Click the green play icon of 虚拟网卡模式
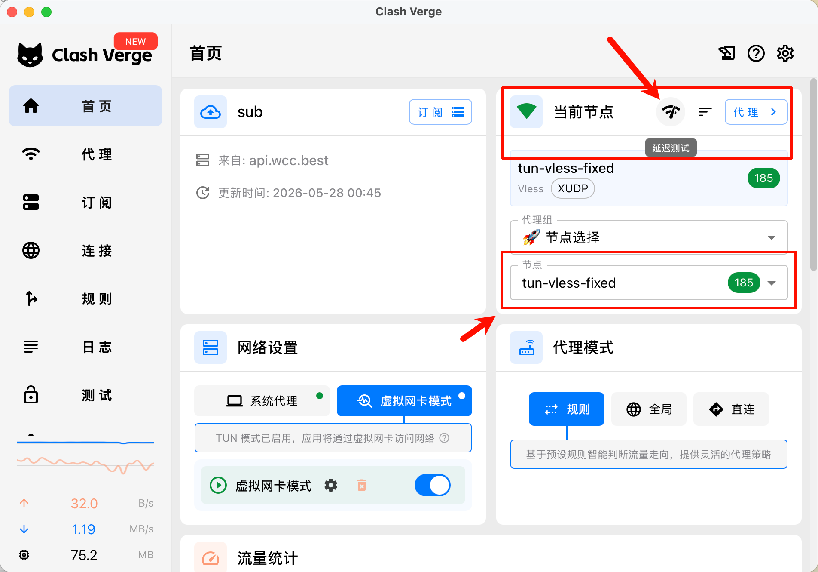Screen dimensions: 818x572 coord(218,485)
